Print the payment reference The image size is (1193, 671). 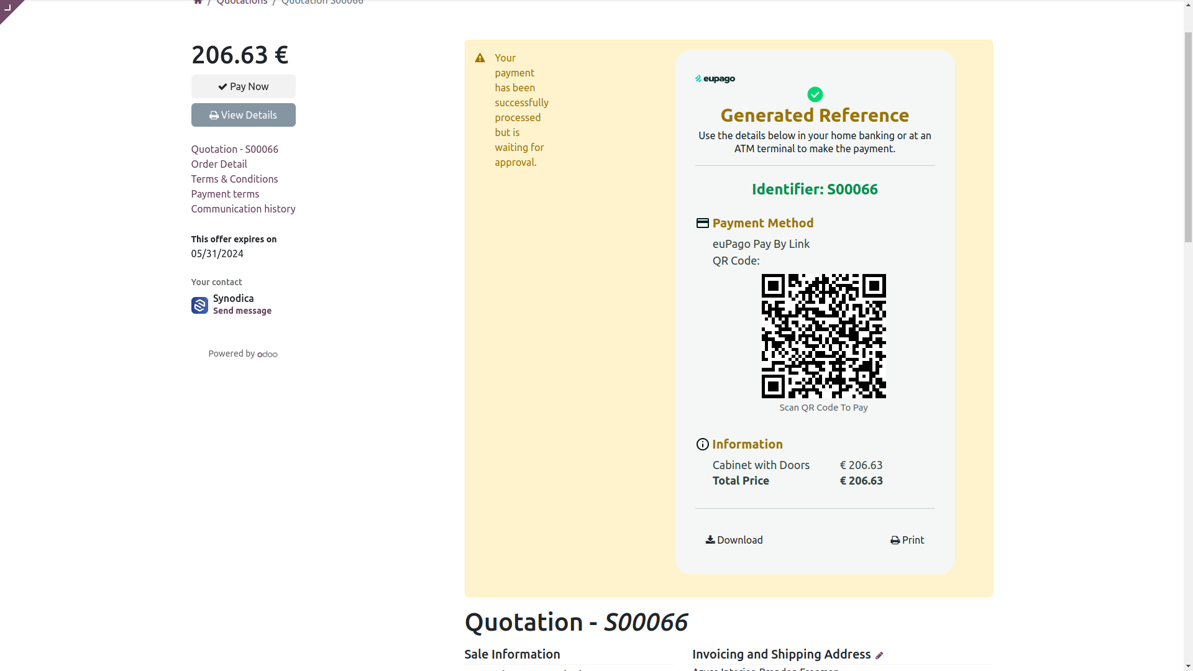click(x=907, y=540)
